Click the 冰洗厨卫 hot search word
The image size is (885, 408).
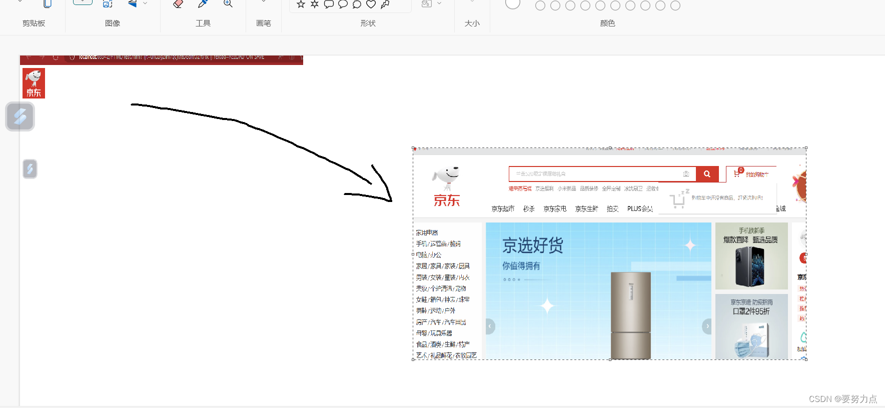633,188
